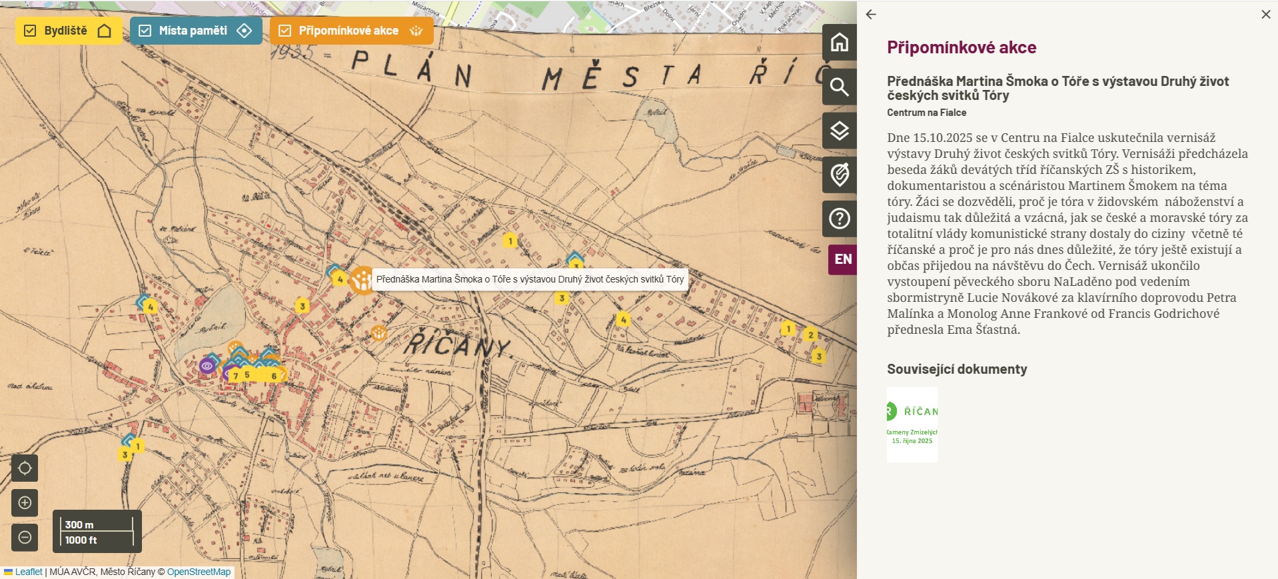The image size is (1278, 579).
Task: Click the Home icon button
Action: click(839, 43)
